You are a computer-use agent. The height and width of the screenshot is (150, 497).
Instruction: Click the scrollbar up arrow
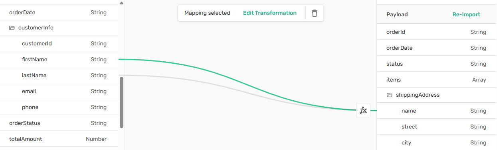pos(122,3)
